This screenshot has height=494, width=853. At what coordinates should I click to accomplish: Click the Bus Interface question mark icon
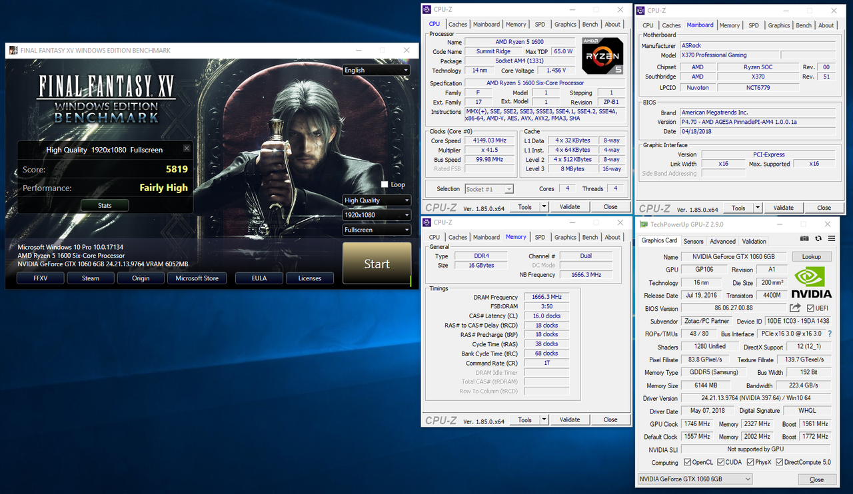click(x=830, y=334)
